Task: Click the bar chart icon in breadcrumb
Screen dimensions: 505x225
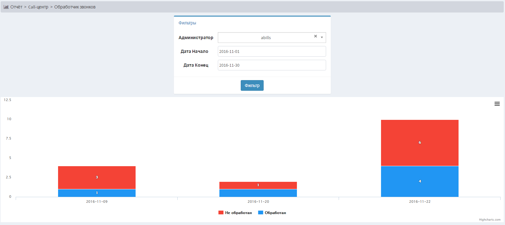Action: (6, 7)
